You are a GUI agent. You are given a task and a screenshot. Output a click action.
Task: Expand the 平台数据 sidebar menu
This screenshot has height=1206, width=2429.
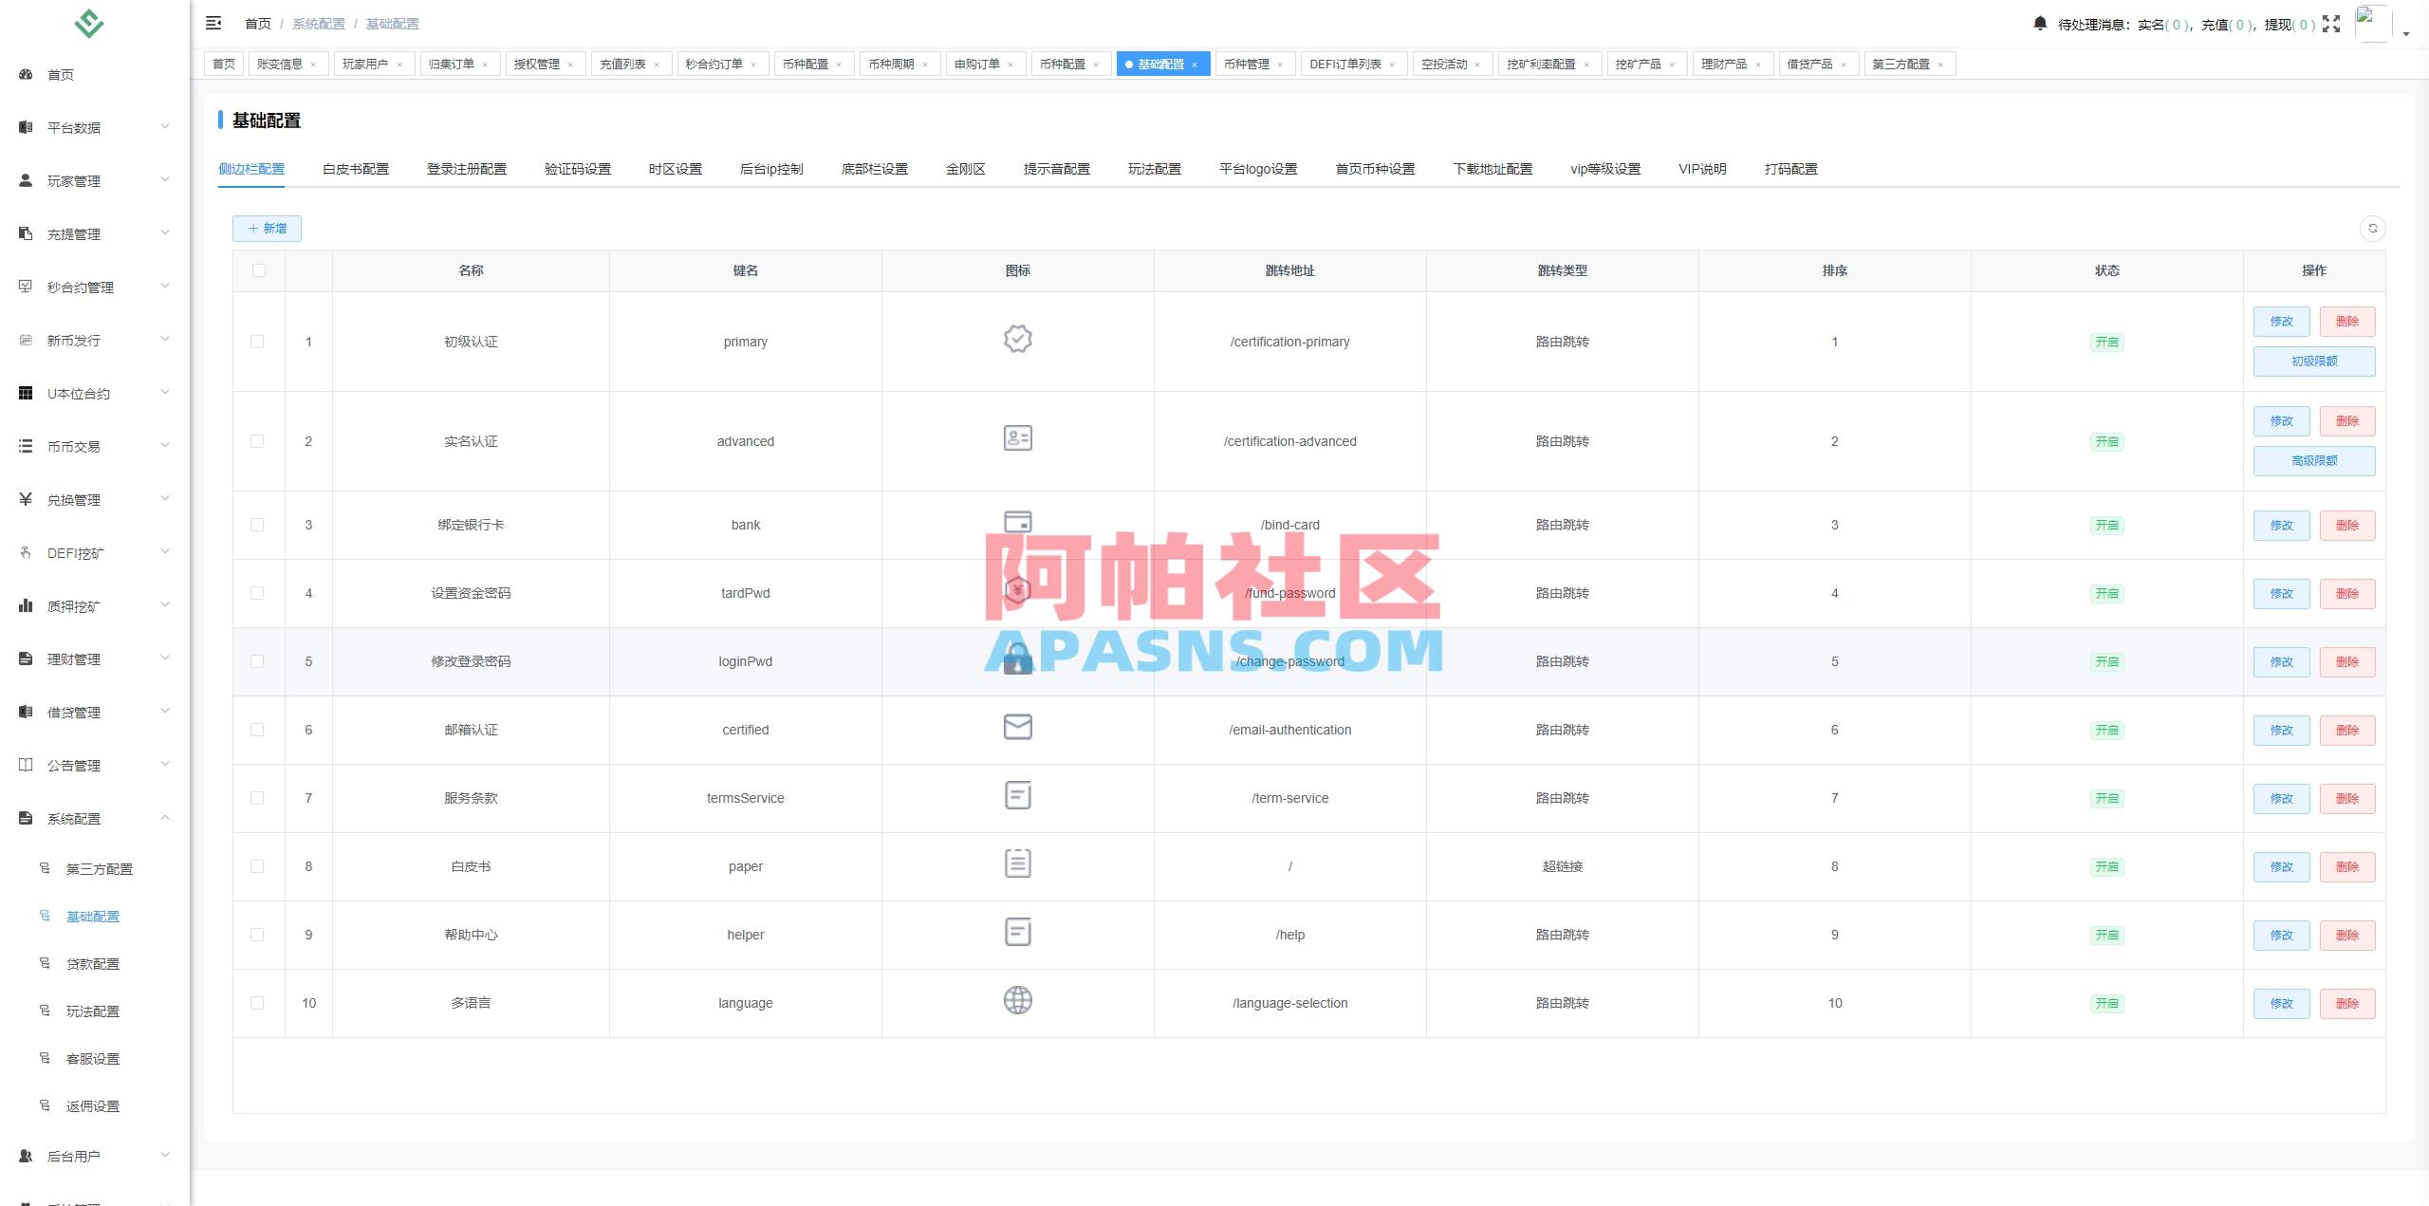click(94, 127)
